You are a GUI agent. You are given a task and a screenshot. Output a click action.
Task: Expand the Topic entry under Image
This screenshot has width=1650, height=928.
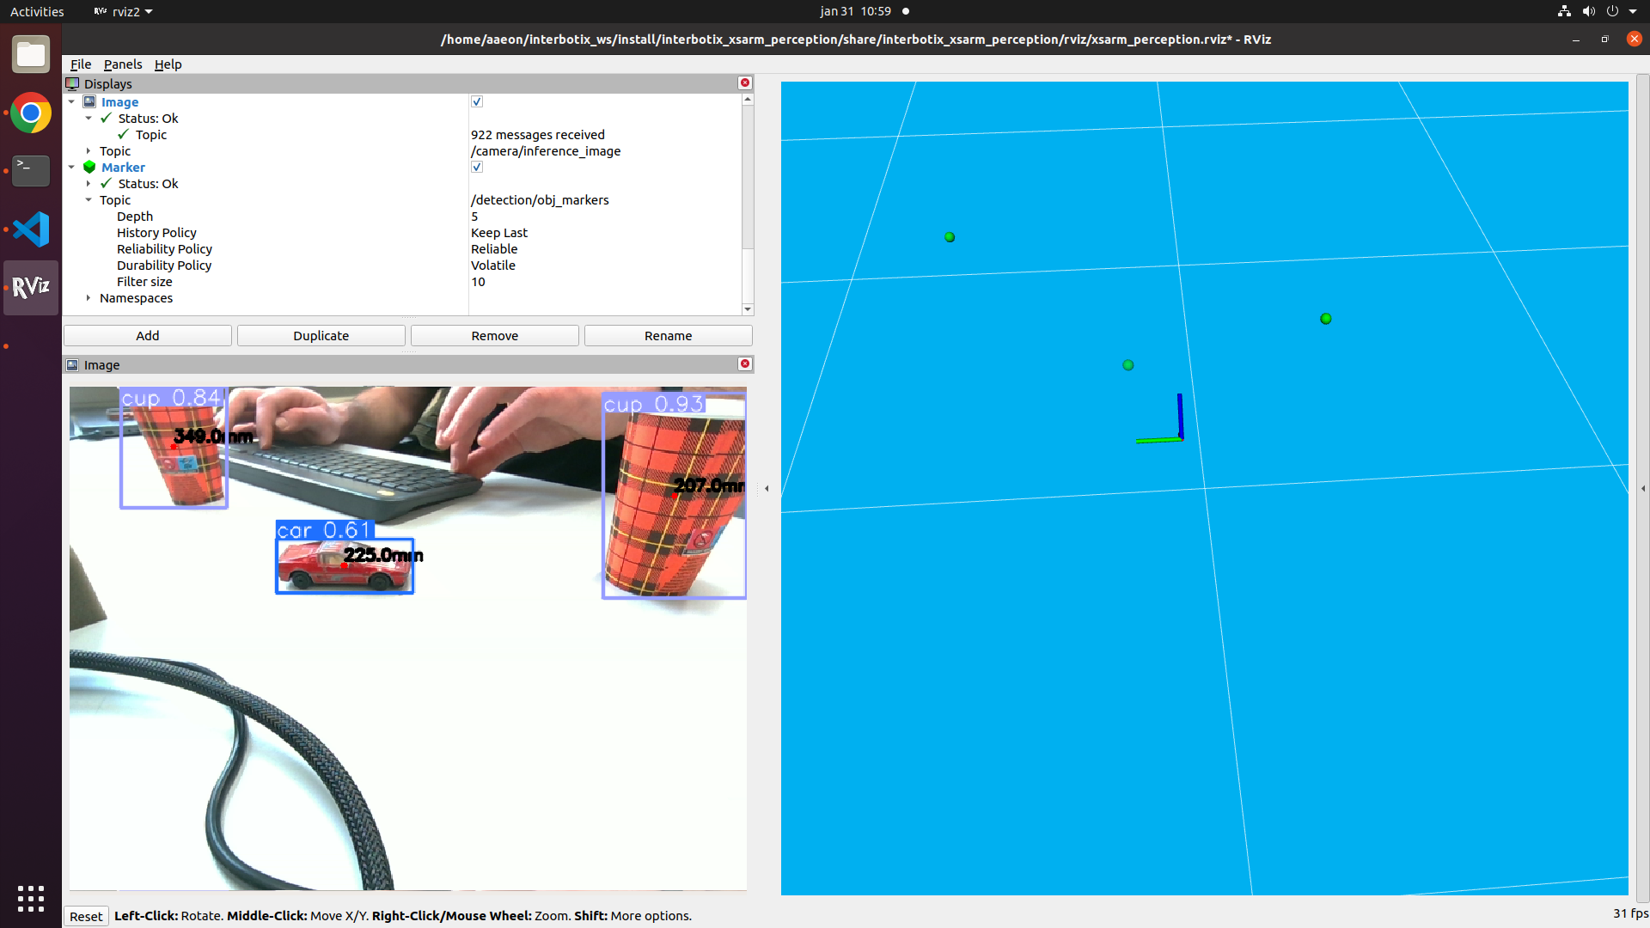tap(89, 150)
